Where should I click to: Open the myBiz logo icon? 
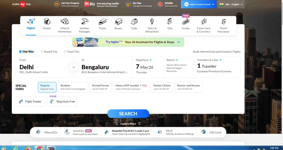coord(90,4)
